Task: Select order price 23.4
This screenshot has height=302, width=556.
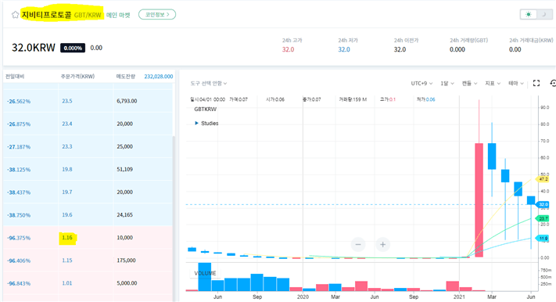Action: tap(67, 124)
